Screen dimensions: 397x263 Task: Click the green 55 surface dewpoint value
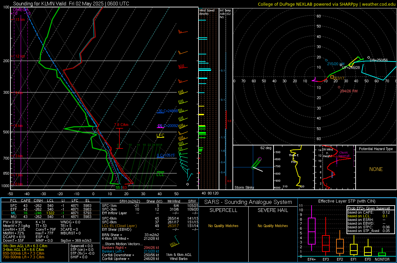pos(118,187)
